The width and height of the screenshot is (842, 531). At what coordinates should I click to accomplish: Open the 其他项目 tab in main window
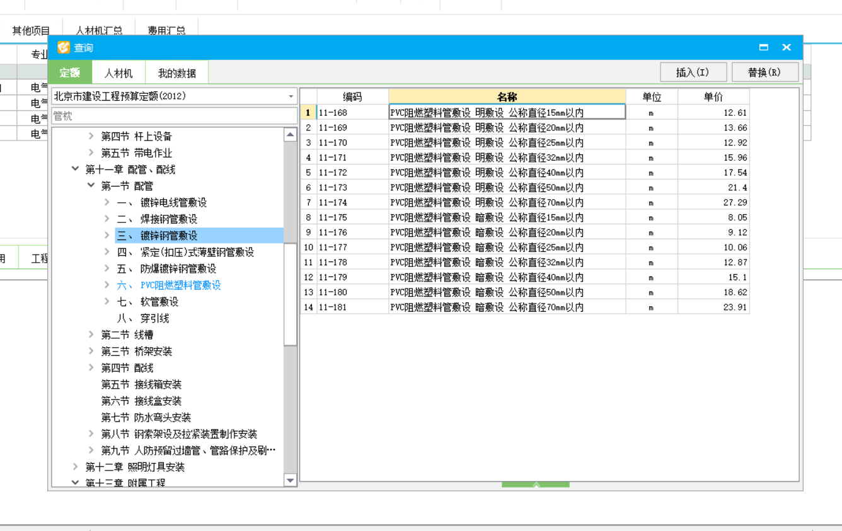(31, 30)
